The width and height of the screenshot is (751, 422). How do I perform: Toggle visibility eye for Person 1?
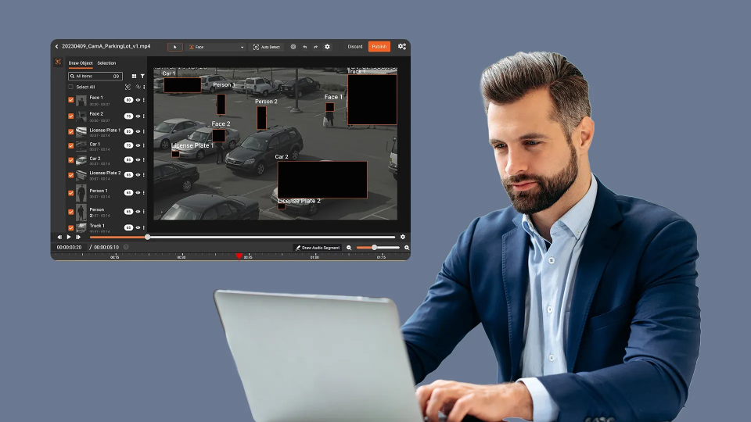click(x=138, y=192)
